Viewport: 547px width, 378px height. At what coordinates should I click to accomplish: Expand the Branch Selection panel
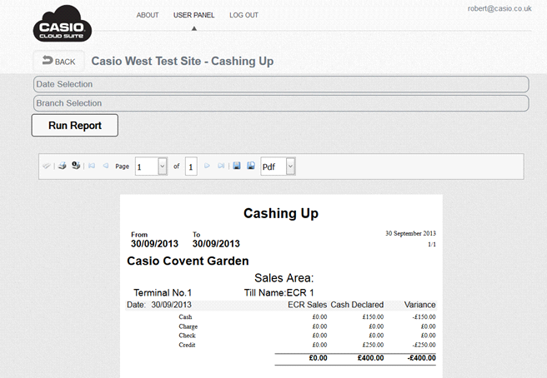click(x=281, y=103)
